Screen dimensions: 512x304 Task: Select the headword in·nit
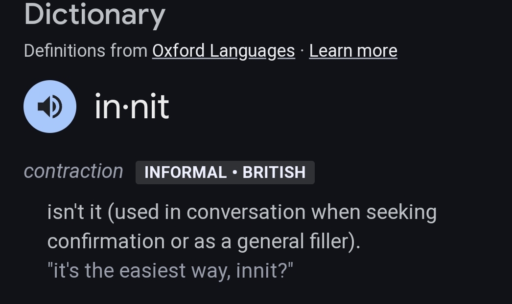pos(132,107)
